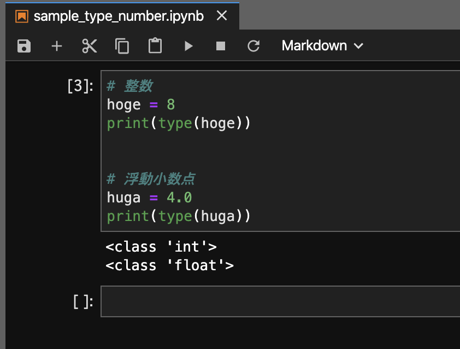This screenshot has height=349, width=460.
Task: Run the selected cell with the play icon
Action: (x=188, y=46)
